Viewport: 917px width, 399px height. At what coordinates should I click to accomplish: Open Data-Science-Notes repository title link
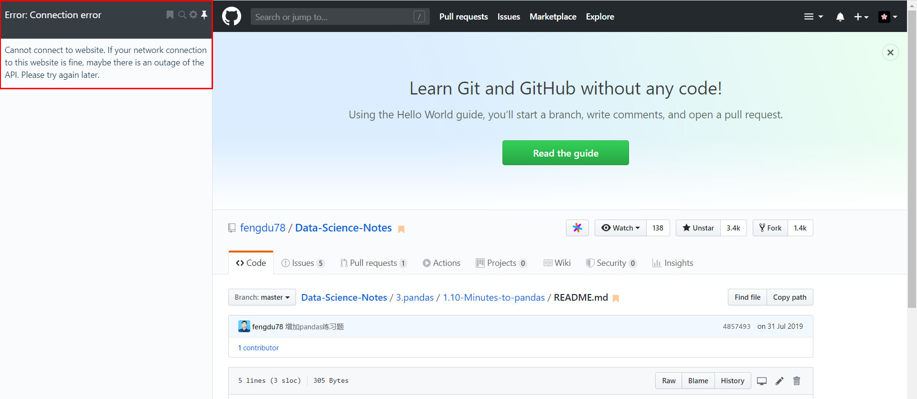343,228
